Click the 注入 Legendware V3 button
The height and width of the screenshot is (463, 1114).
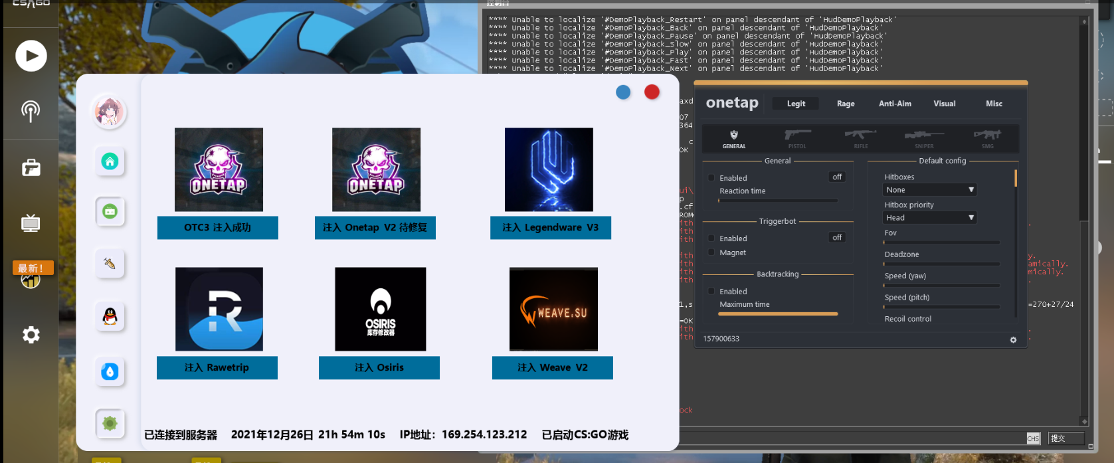point(551,228)
